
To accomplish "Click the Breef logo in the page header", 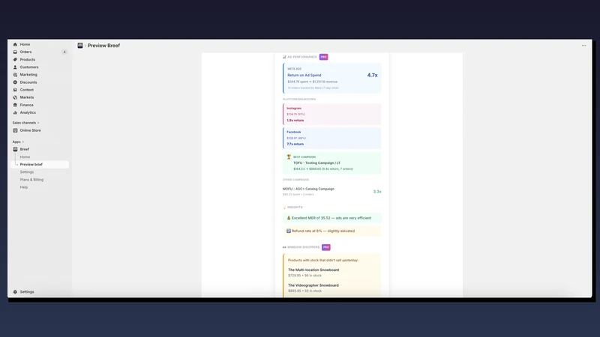I will 80,46.
